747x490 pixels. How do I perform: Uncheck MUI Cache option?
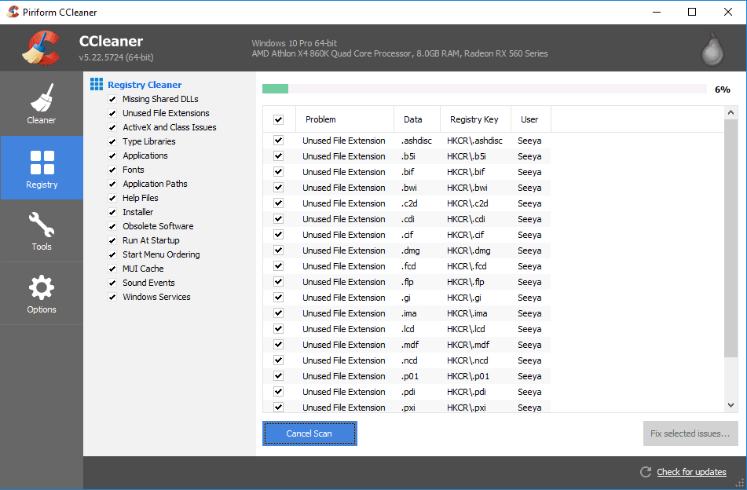[x=112, y=269]
